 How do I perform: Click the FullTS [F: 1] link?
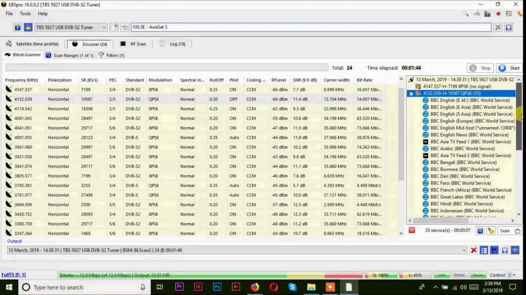14,275
